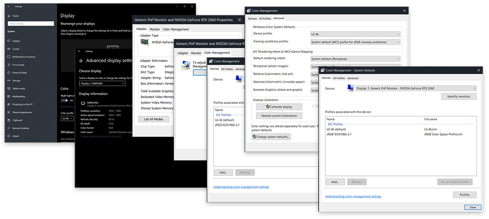Click back arrow in Advanced display settings window

[79, 51]
